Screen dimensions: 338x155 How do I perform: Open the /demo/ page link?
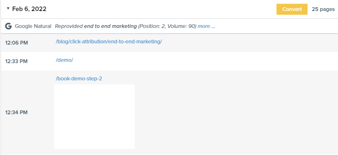64,60
